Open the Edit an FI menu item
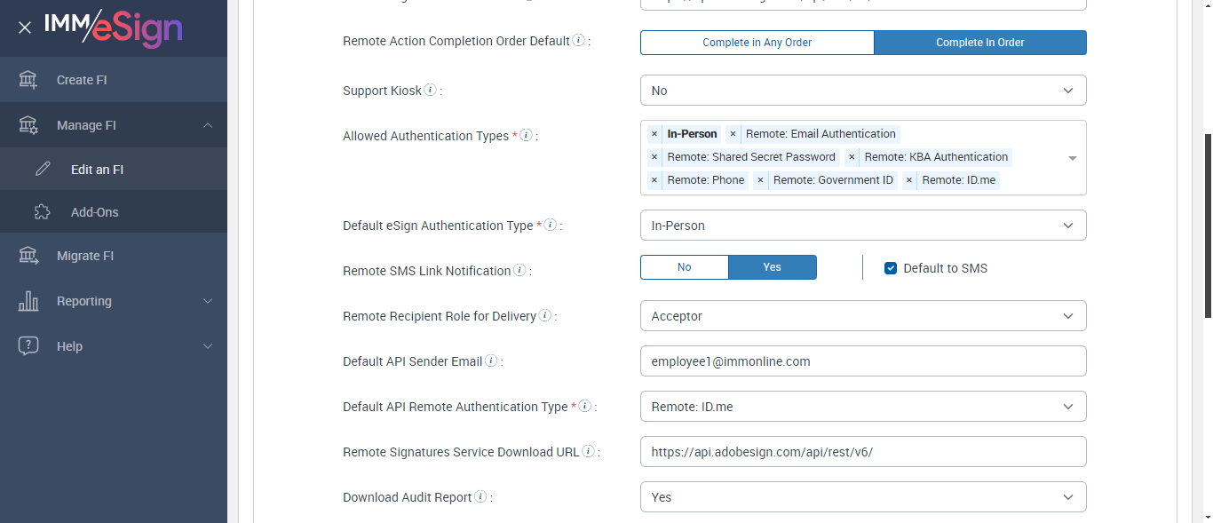The height and width of the screenshot is (523, 1213). click(x=97, y=170)
